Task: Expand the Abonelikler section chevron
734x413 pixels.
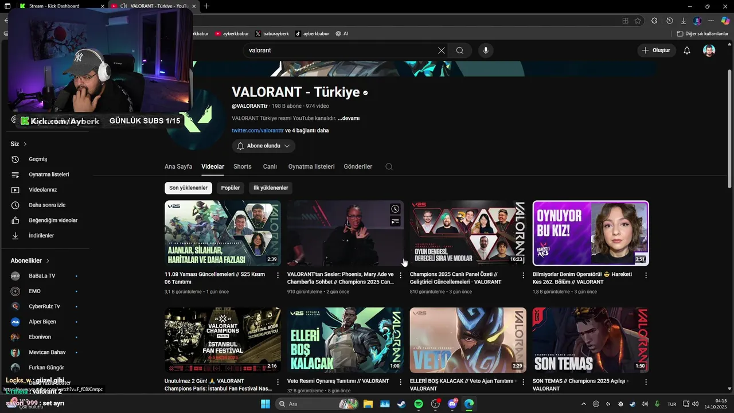Action: point(48,260)
